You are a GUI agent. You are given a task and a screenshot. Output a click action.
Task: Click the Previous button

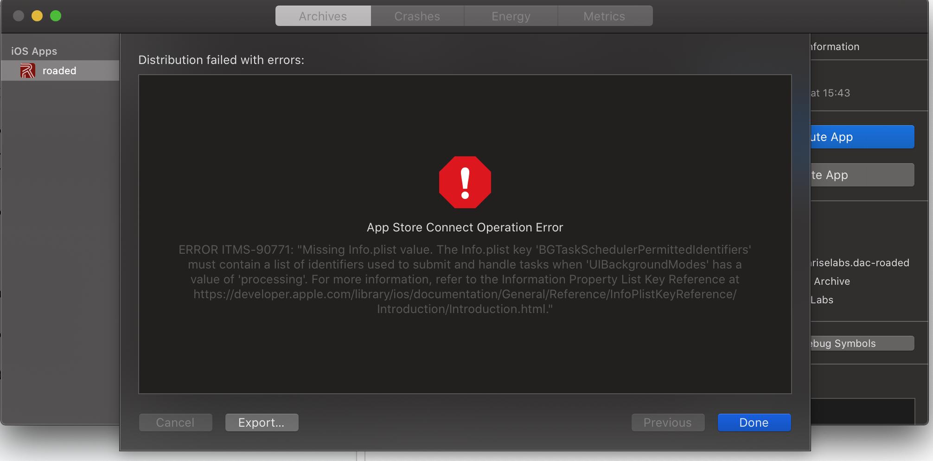coord(668,423)
